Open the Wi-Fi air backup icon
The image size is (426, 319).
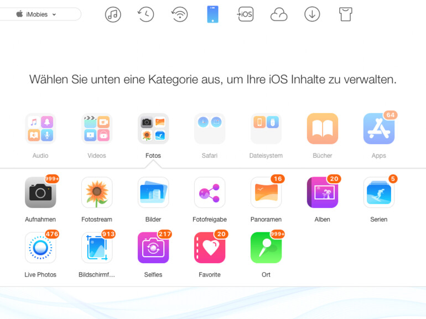179,14
